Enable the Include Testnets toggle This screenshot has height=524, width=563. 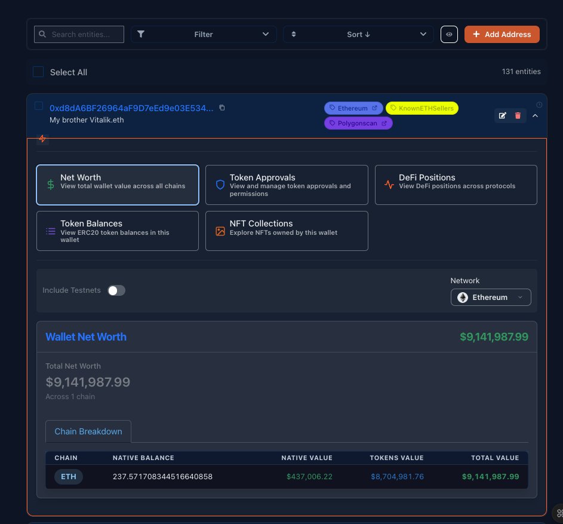116,290
